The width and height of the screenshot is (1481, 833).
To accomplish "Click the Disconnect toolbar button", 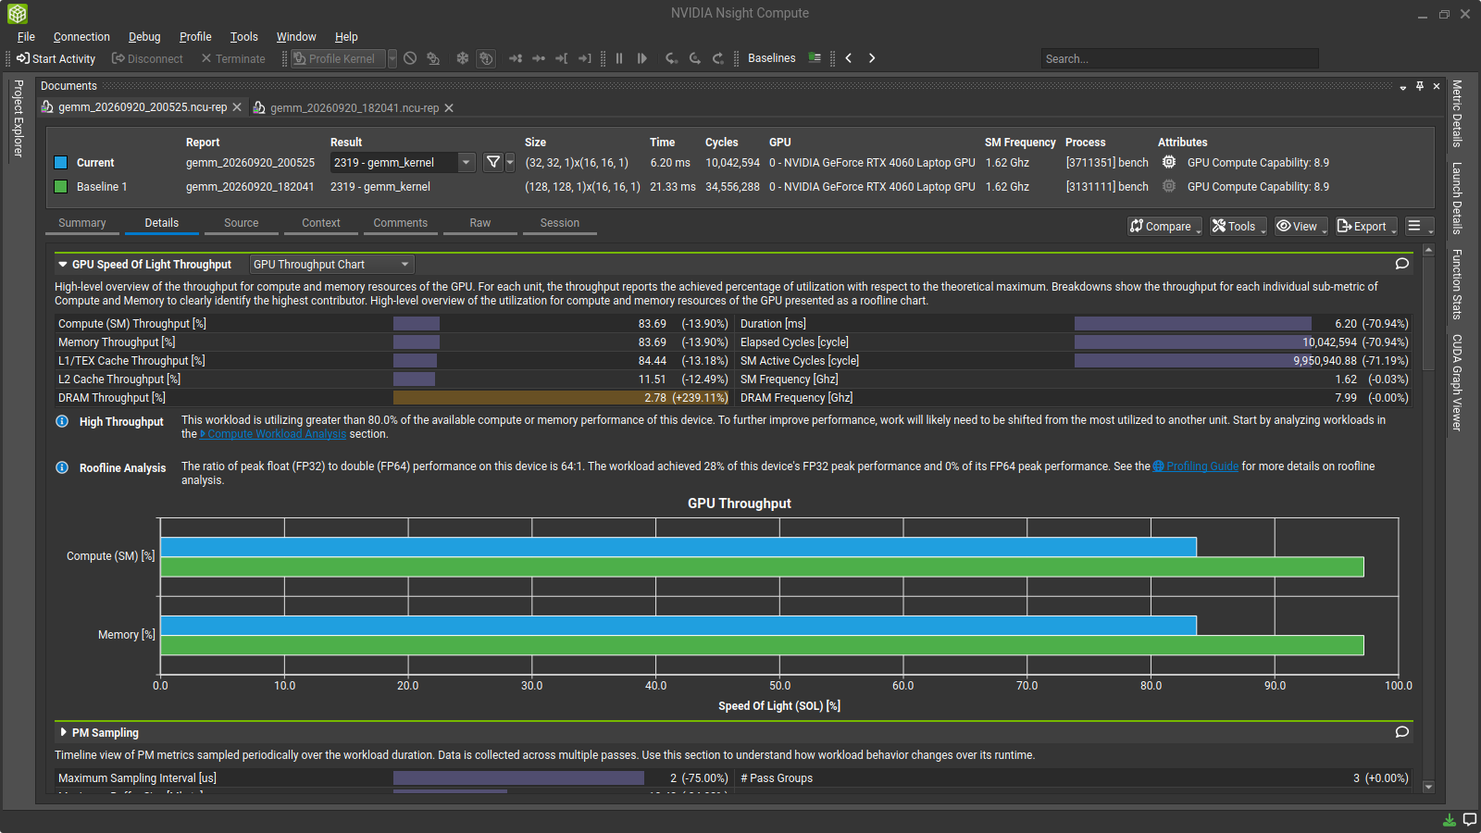I will click(x=148, y=58).
